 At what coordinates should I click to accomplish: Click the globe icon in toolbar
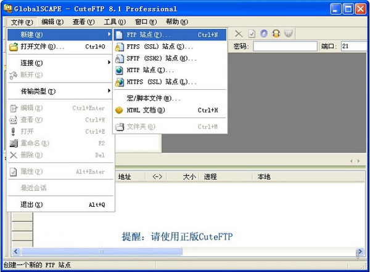(264, 33)
